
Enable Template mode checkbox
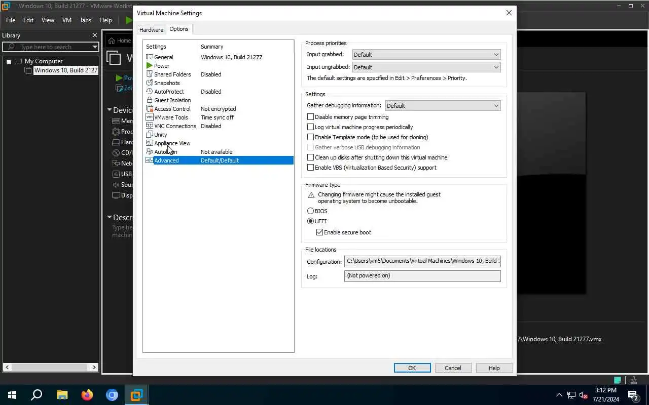[311, 137]
